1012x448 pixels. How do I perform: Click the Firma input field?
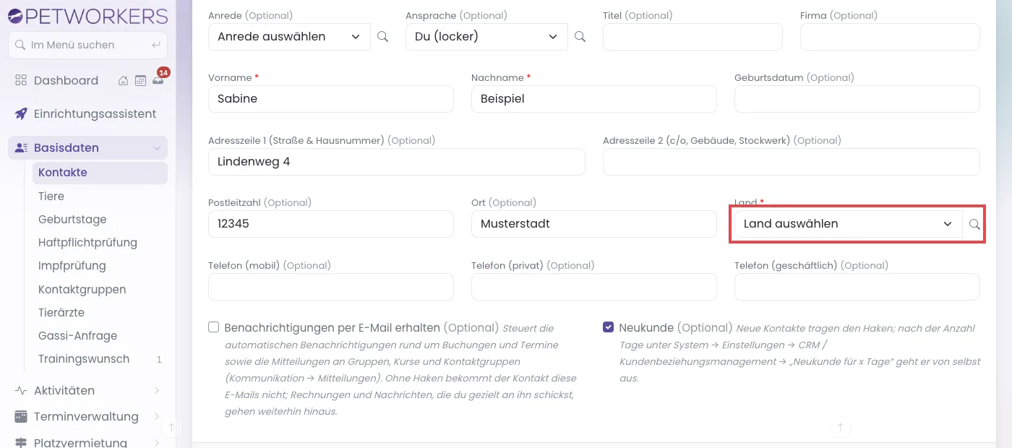pos(890,37)
